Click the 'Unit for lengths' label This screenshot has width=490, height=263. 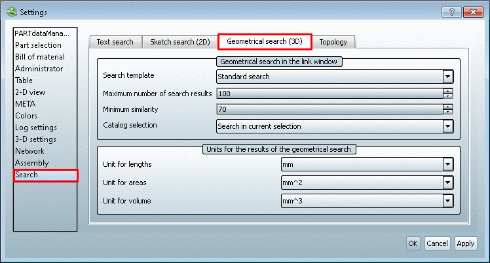[x=127, y=164]
